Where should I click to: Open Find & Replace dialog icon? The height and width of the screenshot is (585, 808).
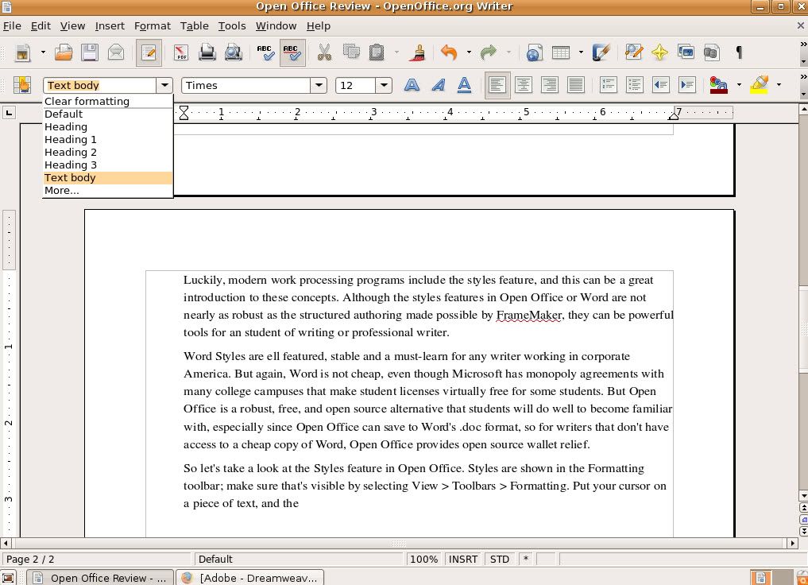click(633, 52)
